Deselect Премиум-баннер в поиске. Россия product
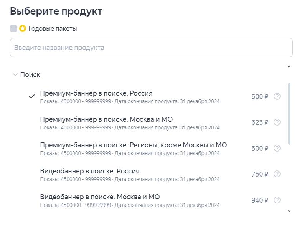The image size is (297, 228). pyautogui.click(x=96, y=93)
